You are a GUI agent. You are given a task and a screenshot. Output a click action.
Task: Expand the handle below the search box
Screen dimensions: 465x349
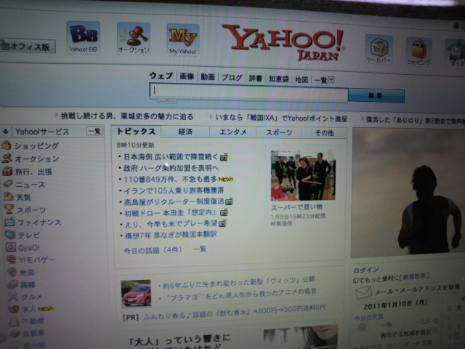(x=166, y=101)
